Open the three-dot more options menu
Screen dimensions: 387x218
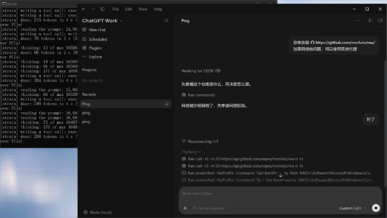357,21
